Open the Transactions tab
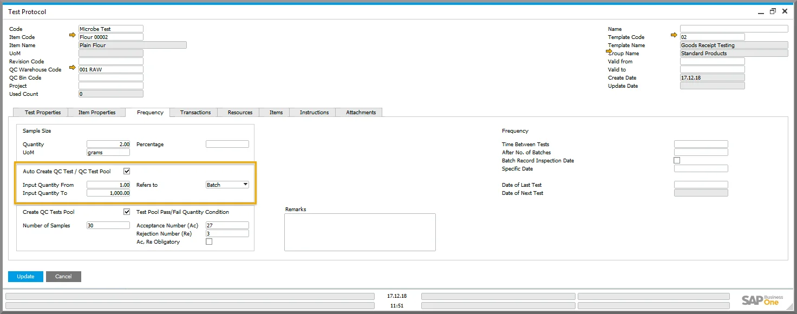The width and height of the screenshot is (797, 314). click(x=194, y=112)
